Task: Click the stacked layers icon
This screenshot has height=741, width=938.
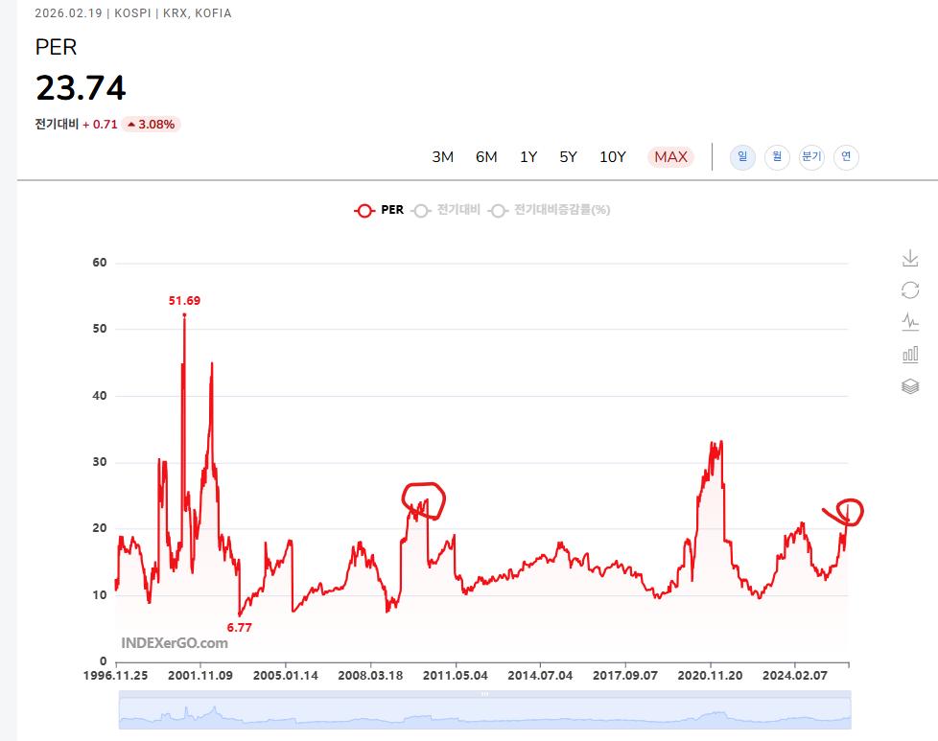Action: 909,386
